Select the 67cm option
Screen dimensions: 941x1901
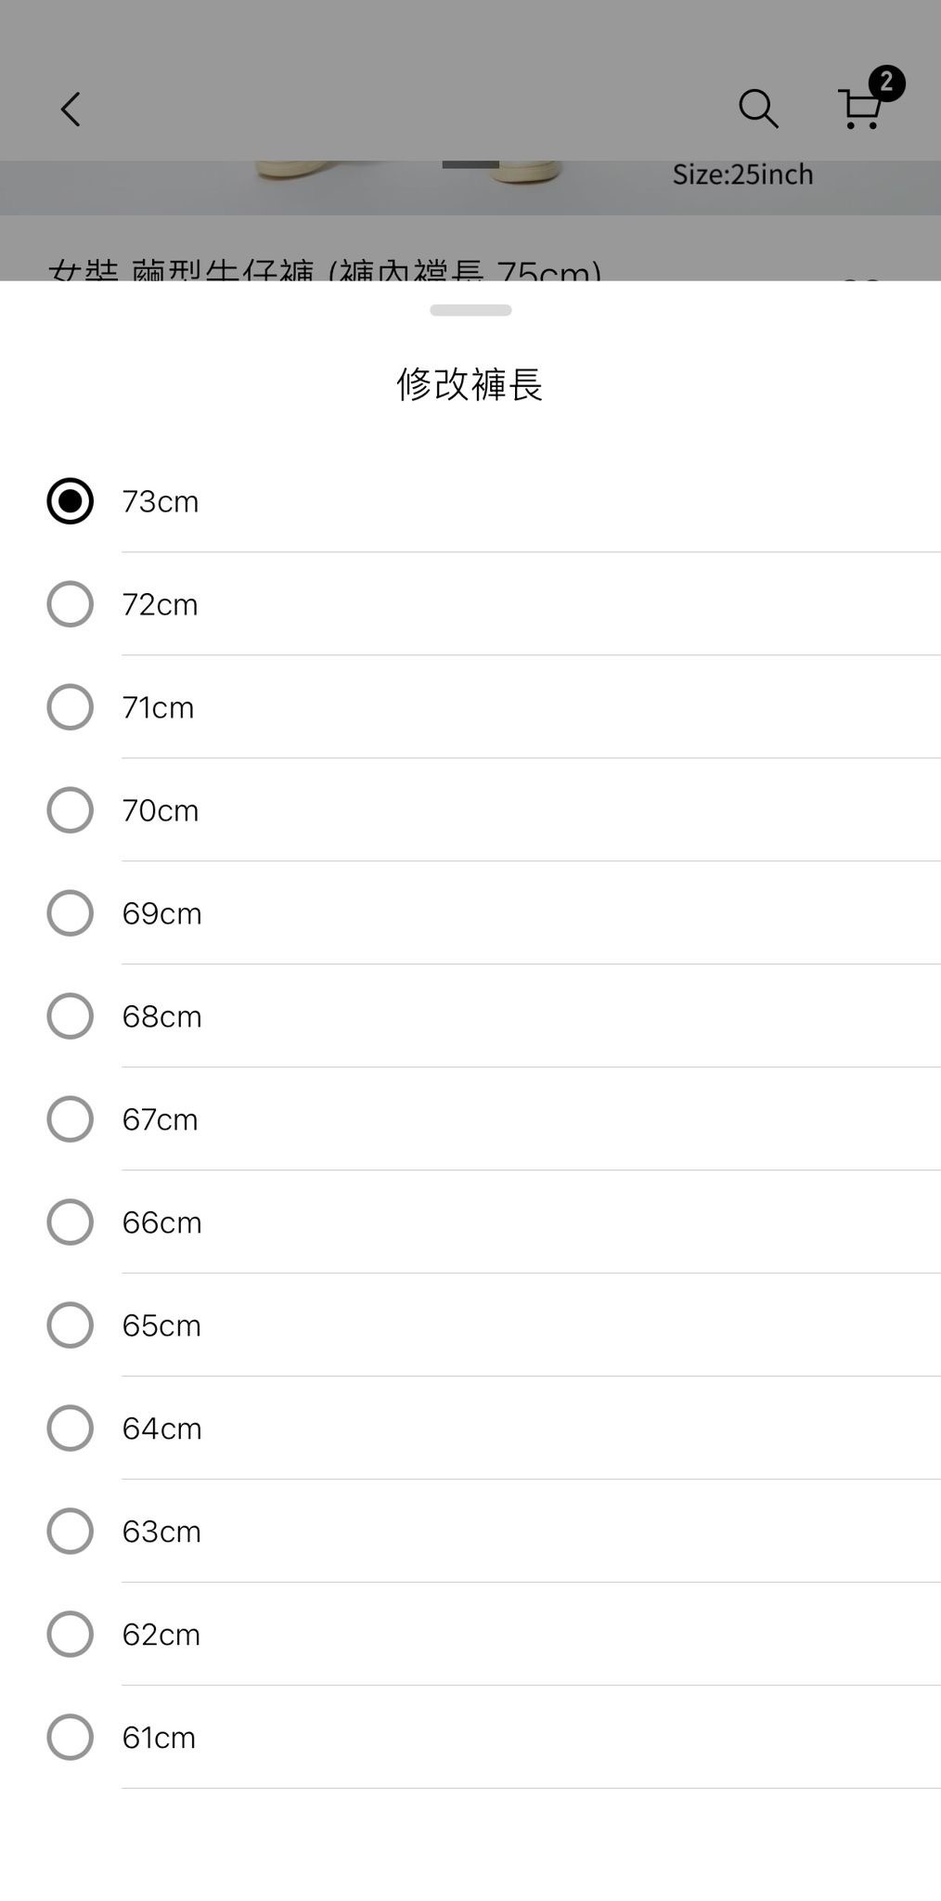pos(71,1119)
